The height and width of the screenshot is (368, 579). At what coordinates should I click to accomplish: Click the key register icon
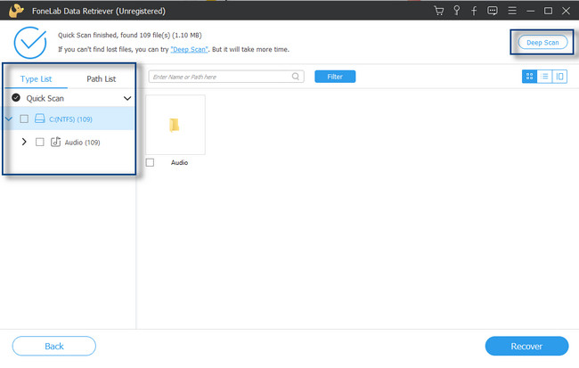(456, 11)
